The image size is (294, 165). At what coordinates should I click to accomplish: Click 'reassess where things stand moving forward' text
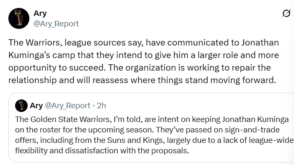point(184,80)
